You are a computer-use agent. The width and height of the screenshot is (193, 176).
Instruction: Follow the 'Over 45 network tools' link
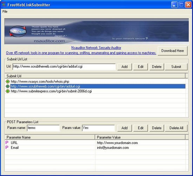click(81, 53)
